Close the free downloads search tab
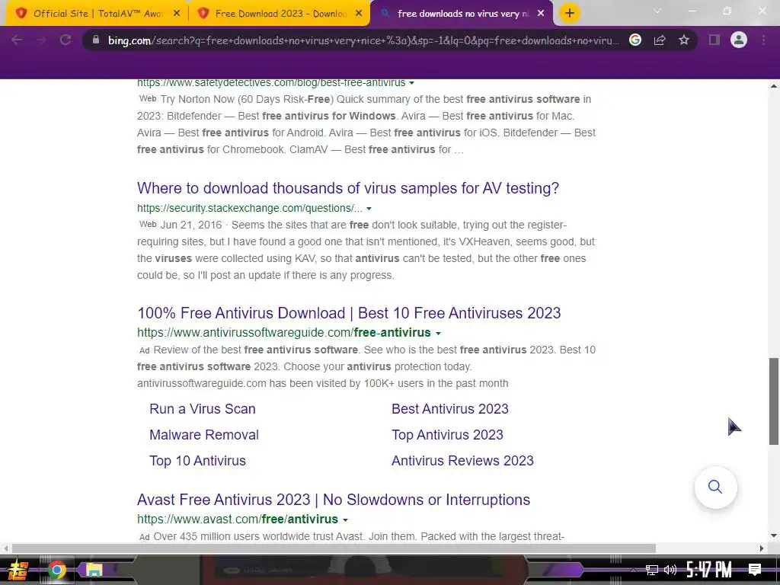 coord(541,14)
